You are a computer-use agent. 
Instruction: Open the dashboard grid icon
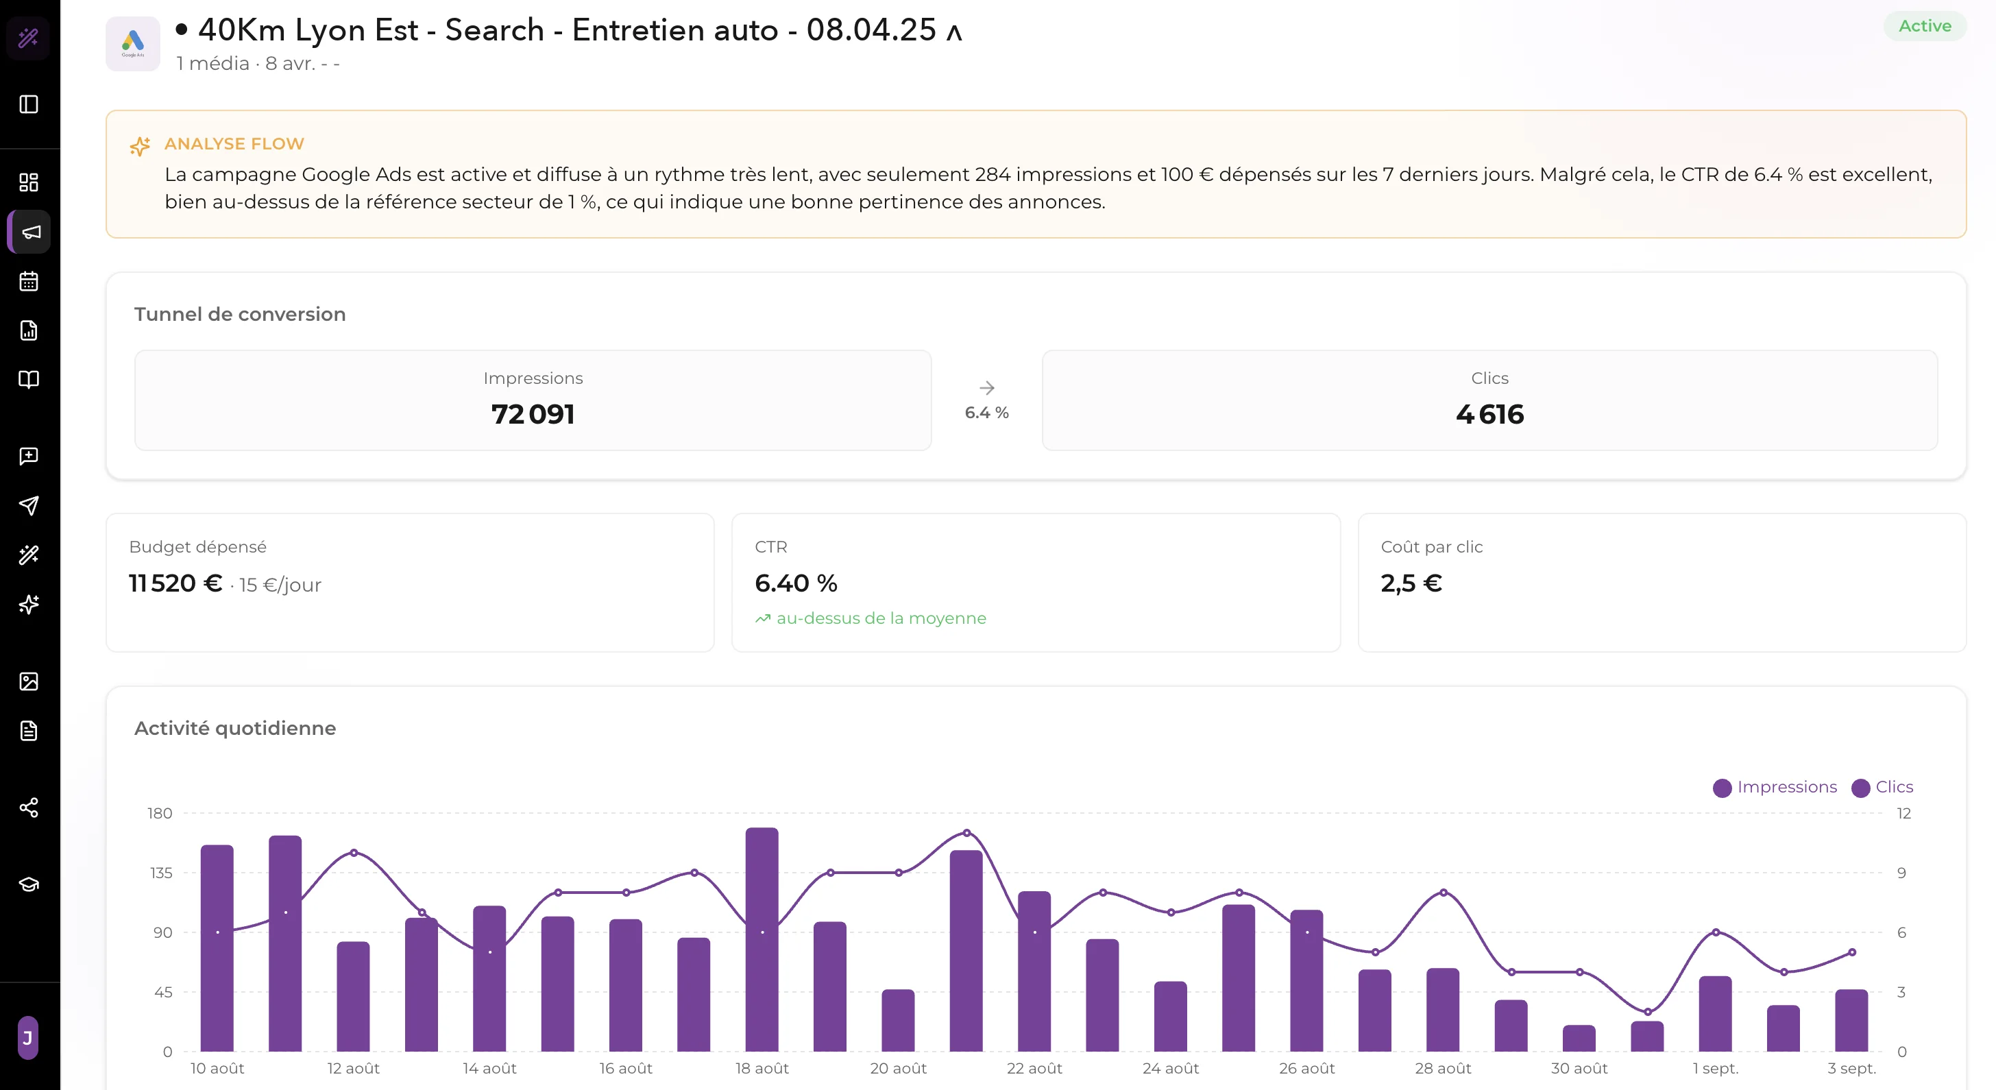(x=29, y=182)
